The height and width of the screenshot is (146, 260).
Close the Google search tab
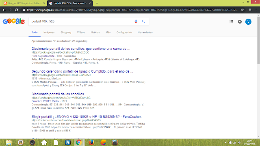(90, 3)
